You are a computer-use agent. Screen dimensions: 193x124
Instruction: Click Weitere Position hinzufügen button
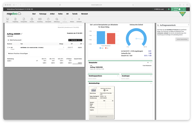[18, 53]
